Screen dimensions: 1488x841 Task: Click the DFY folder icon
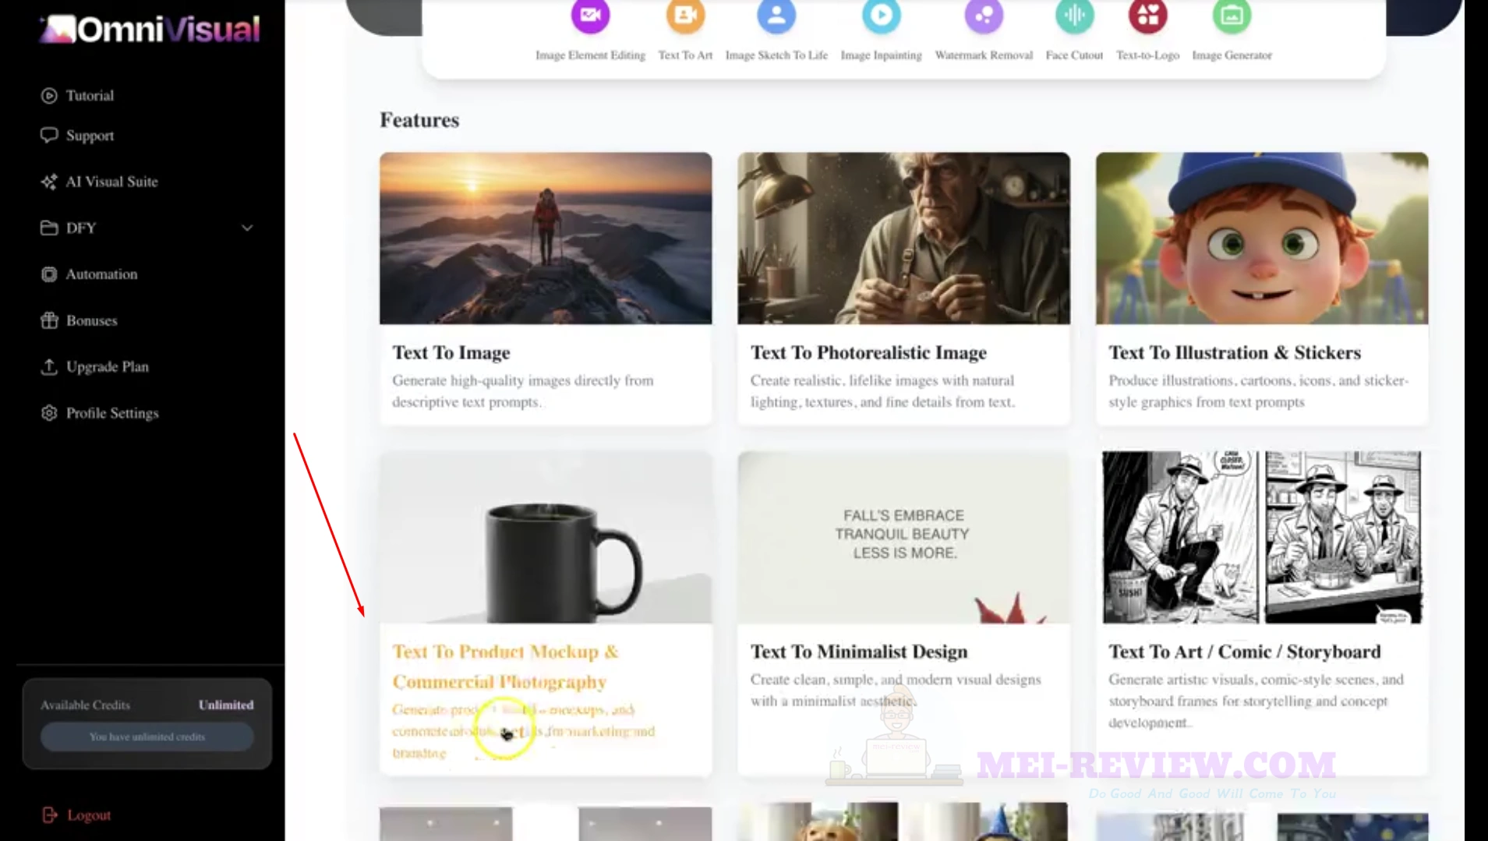tap(49, 228)
